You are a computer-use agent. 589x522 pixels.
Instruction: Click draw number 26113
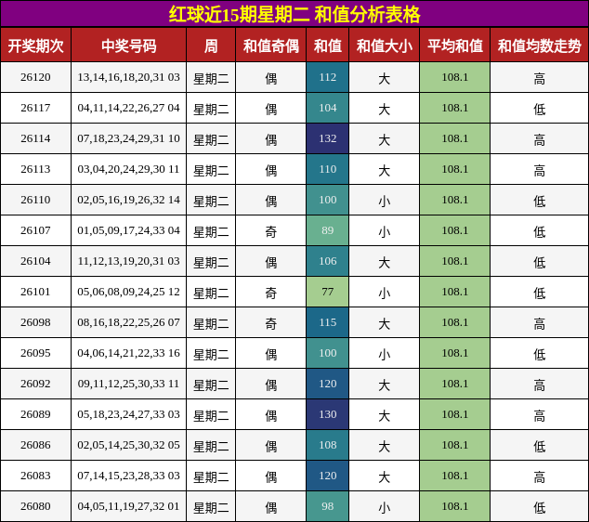(35, 169)
